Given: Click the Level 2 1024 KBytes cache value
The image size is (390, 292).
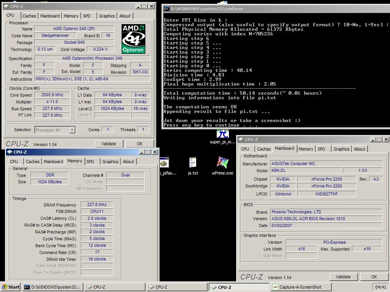Looking at the screenshot, I should (112, 108).
